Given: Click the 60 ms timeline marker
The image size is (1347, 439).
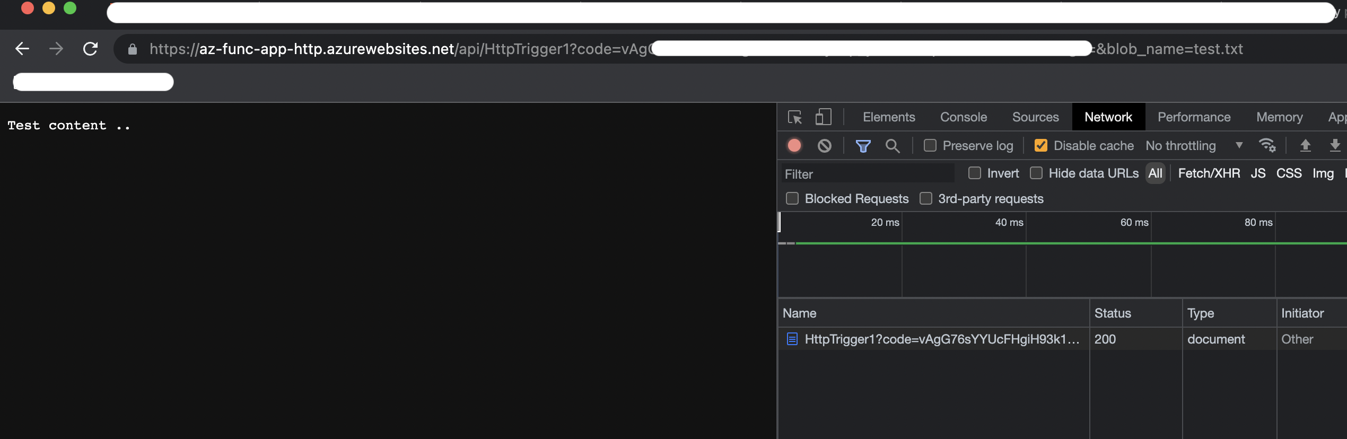Looking at the screenshot, I should 1134,223.
